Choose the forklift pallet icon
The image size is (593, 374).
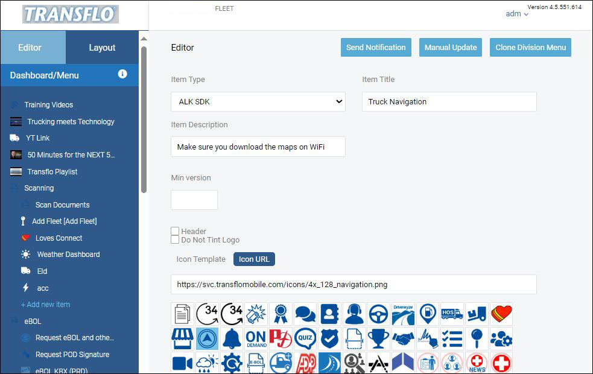pos(477,314)
